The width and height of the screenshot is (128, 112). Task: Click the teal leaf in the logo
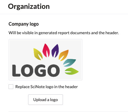click(69, 63)
